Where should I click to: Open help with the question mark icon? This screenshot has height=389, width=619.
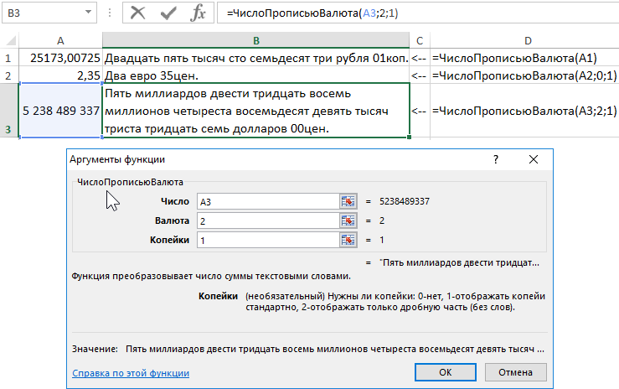point(496,159)
